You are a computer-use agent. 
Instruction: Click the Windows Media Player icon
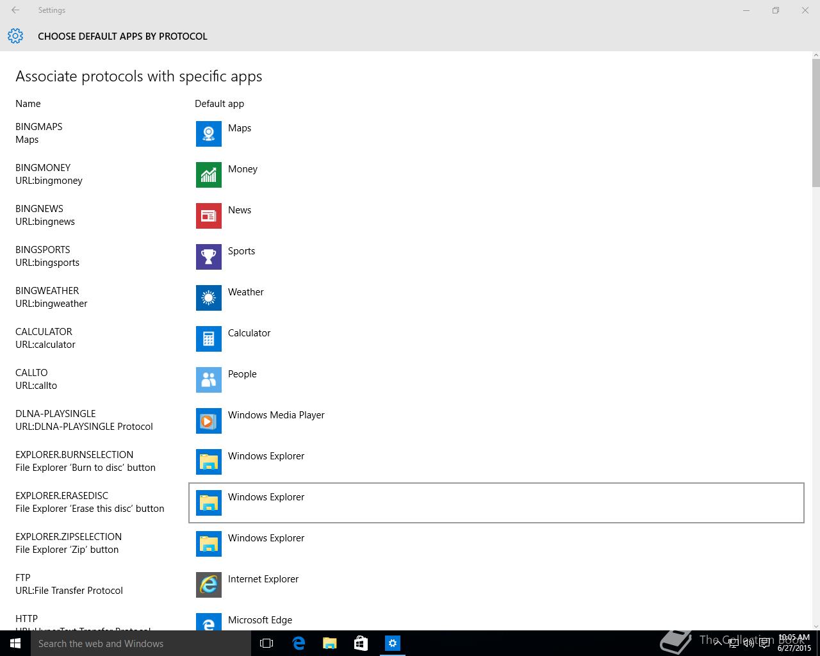[209, 421]
